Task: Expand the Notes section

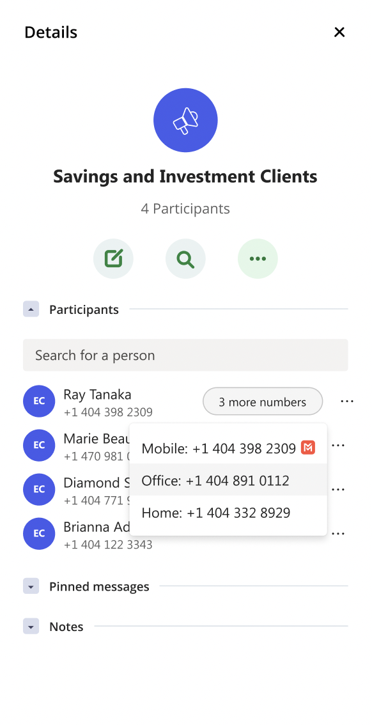Action: [31, 626]
